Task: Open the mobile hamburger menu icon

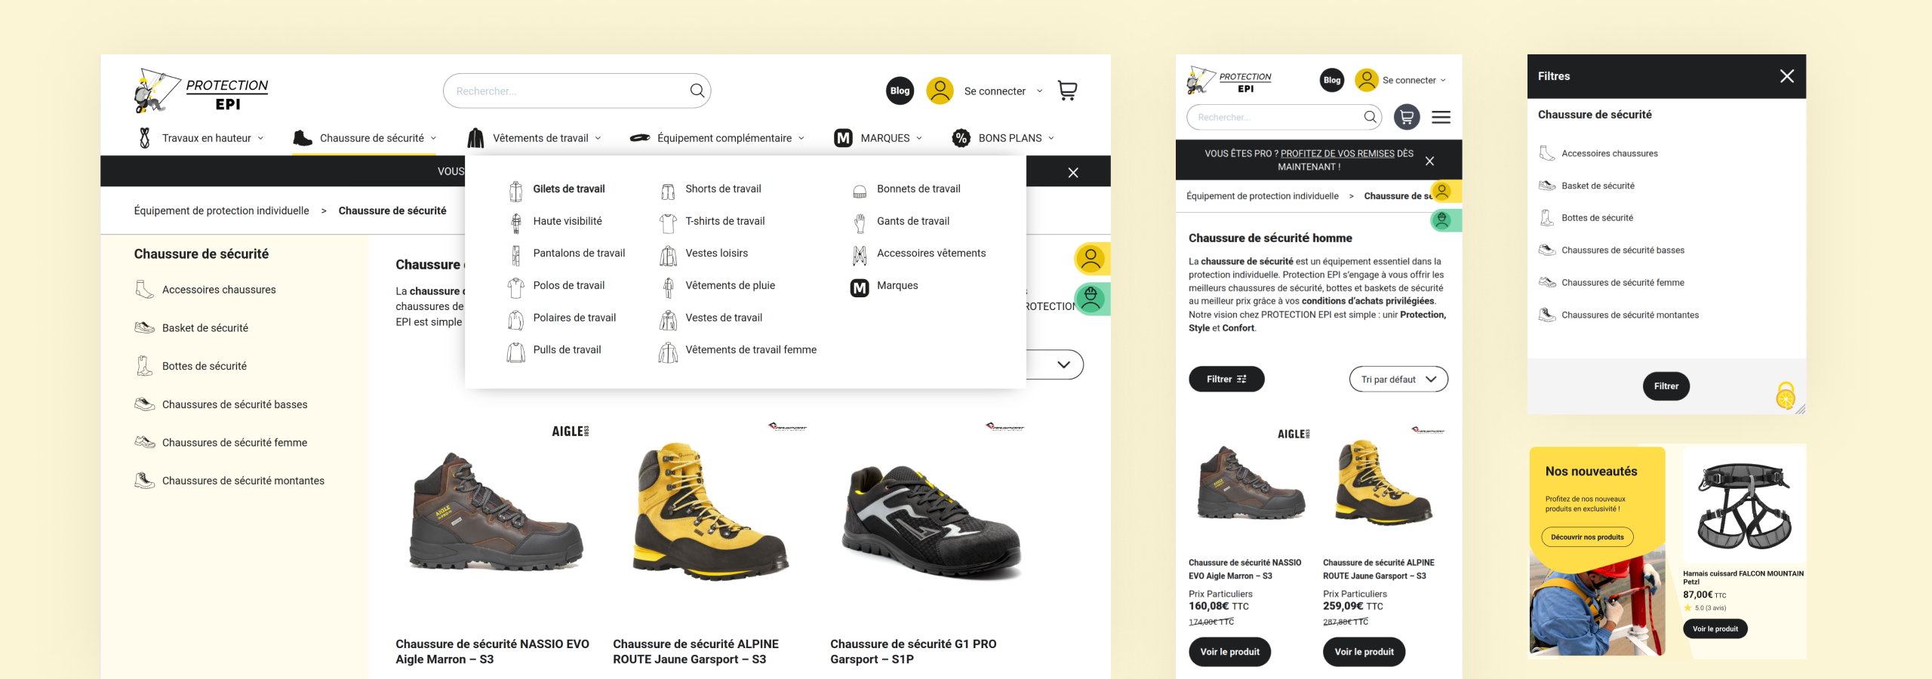Action: click(1441, 117)
